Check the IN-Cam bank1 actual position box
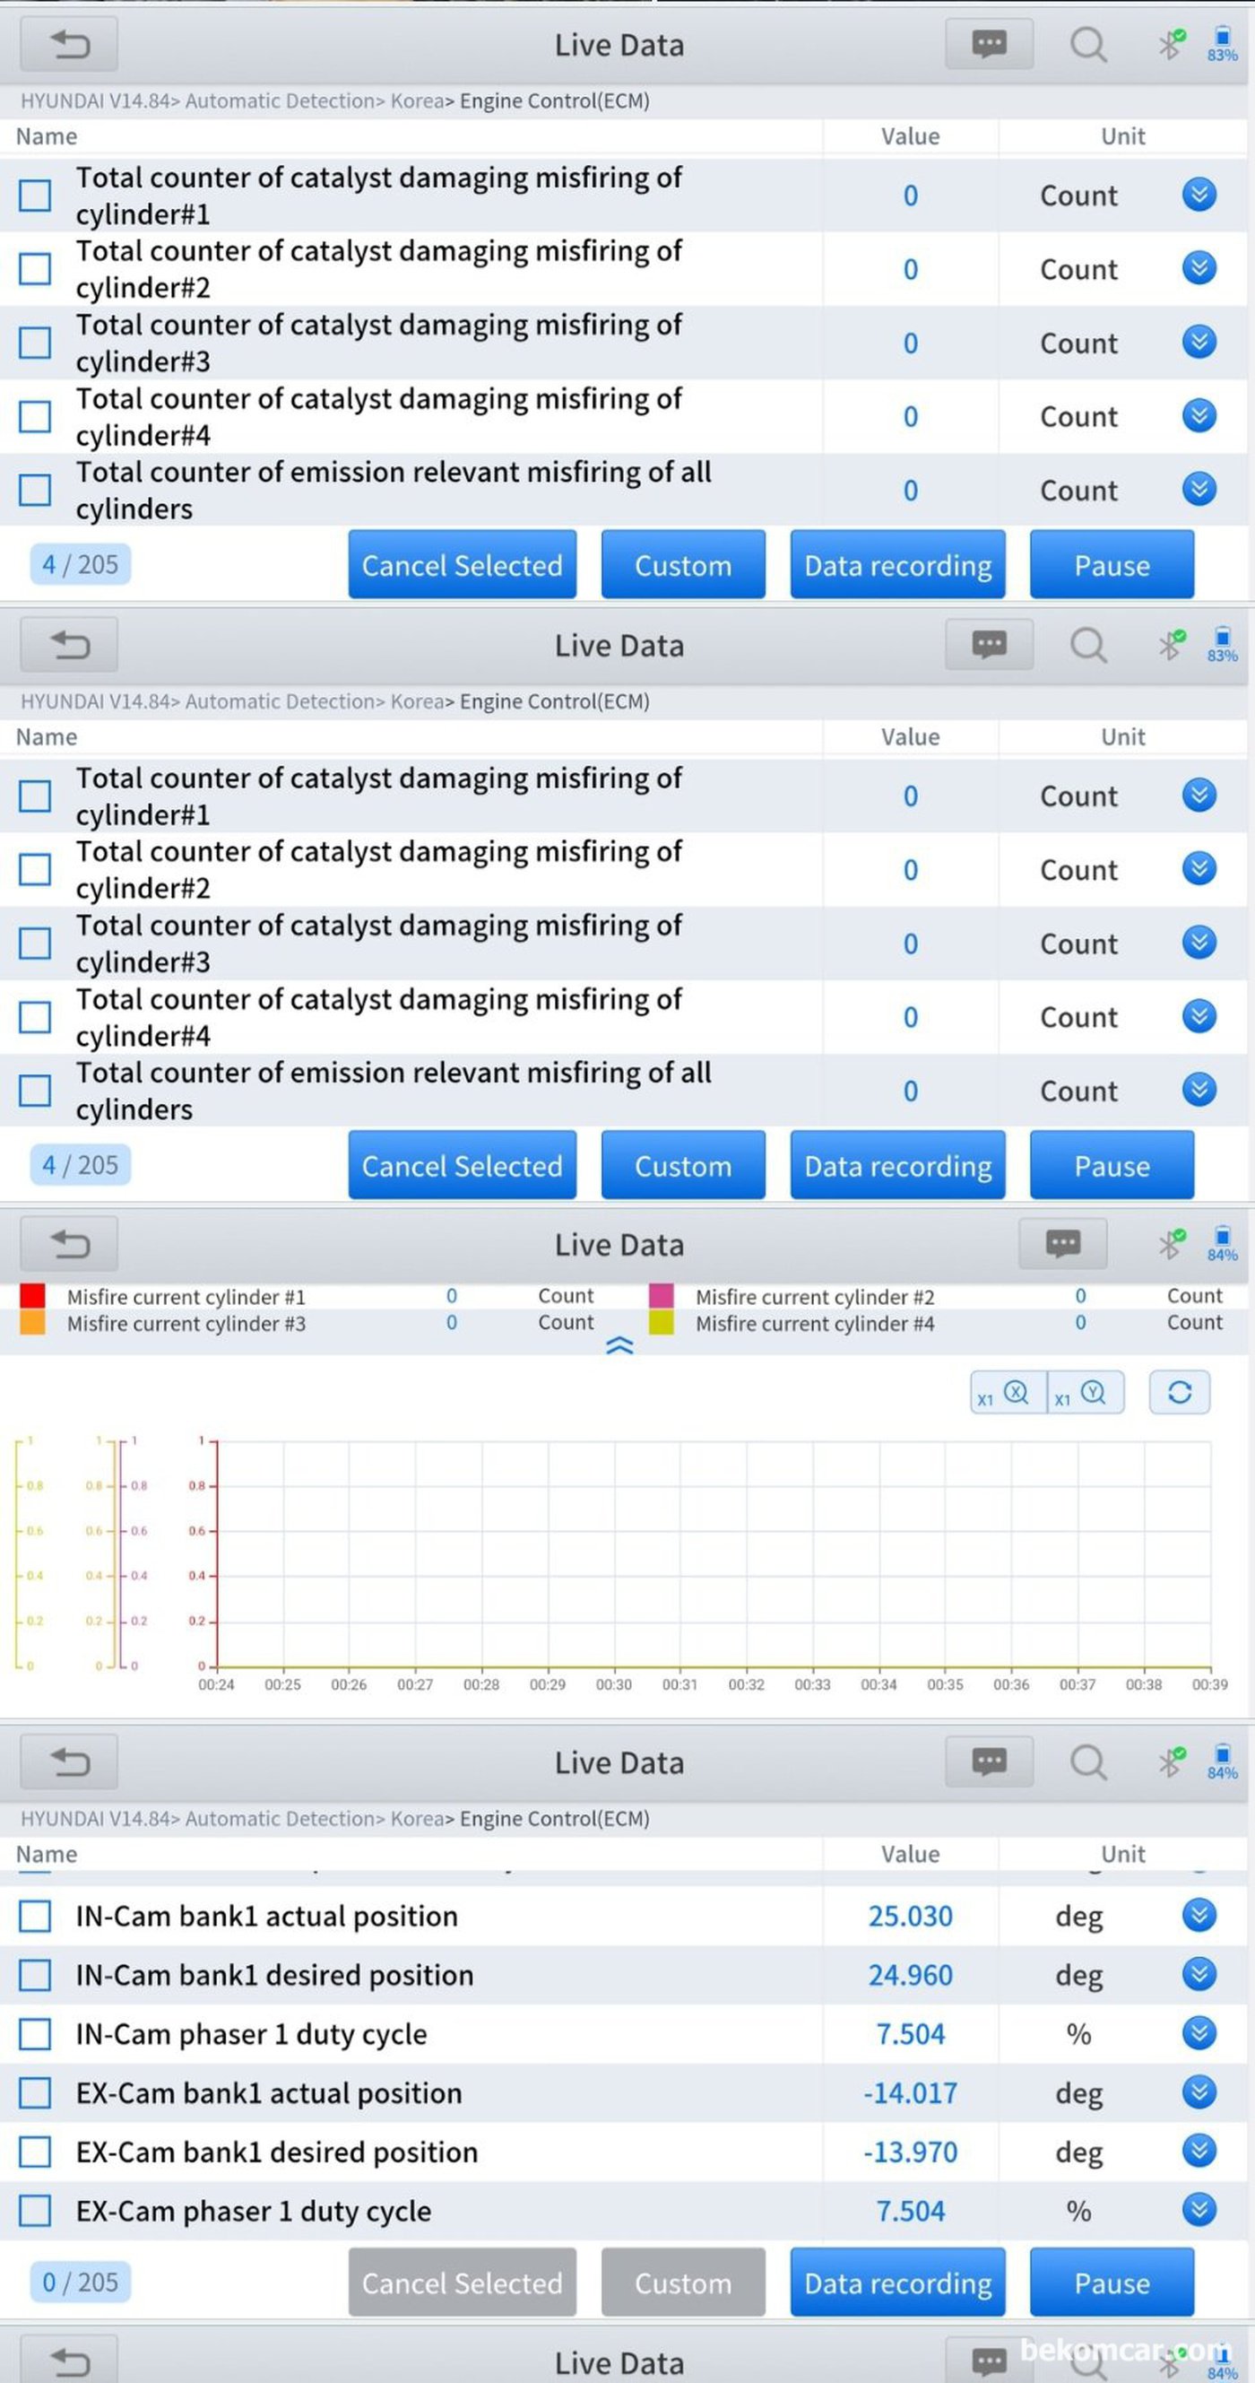Screen dimensions: 1255x2383 click(x=35, y=1916)
